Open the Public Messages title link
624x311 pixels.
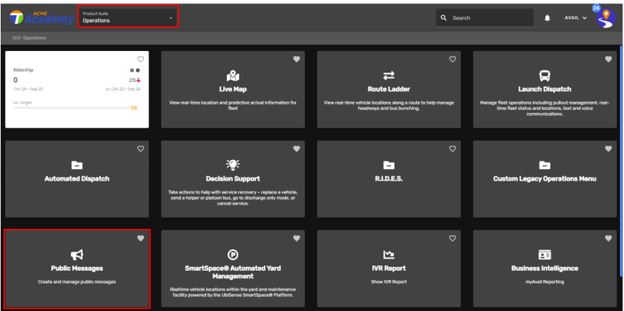pos(77,268)
